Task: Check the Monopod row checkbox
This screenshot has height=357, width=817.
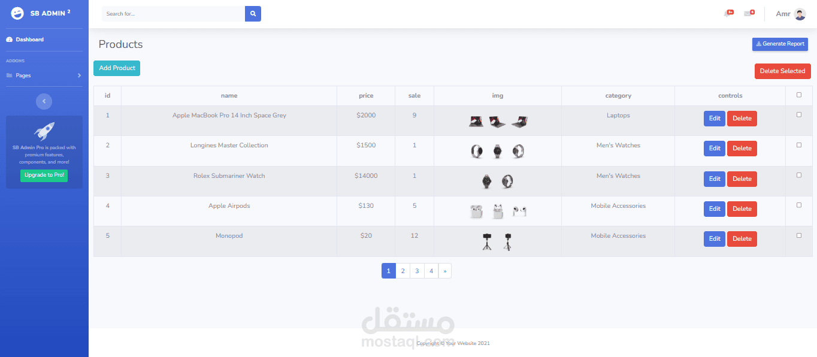Action: [x=799, y=235]
